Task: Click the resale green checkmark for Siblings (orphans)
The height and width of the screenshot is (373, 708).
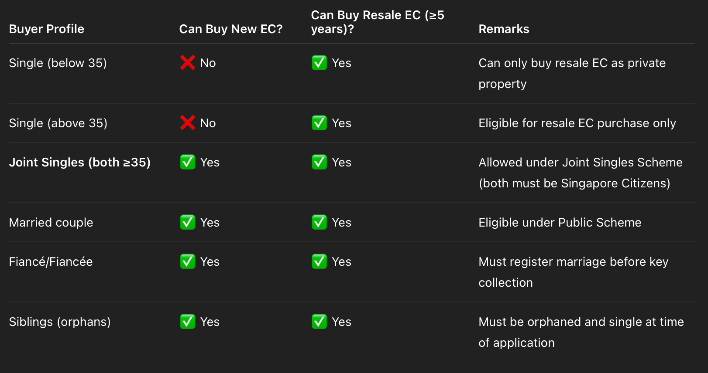Action: tap(319, 322)
